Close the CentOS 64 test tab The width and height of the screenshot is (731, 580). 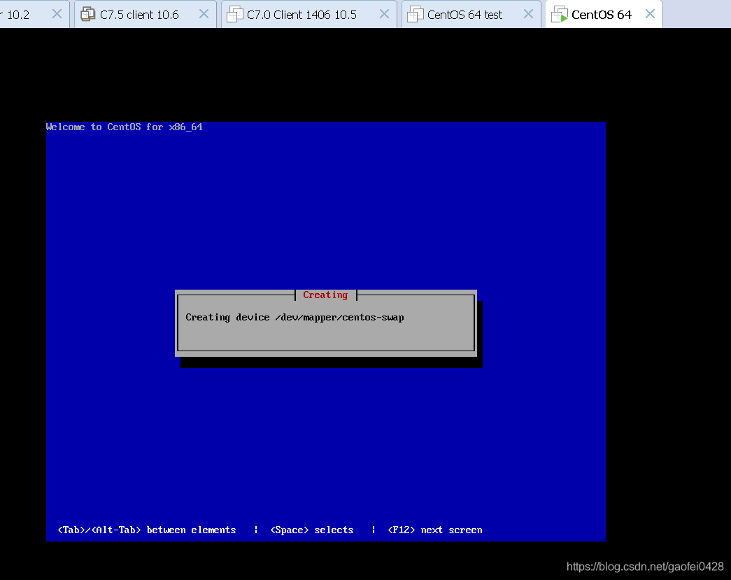click(528, 14)
